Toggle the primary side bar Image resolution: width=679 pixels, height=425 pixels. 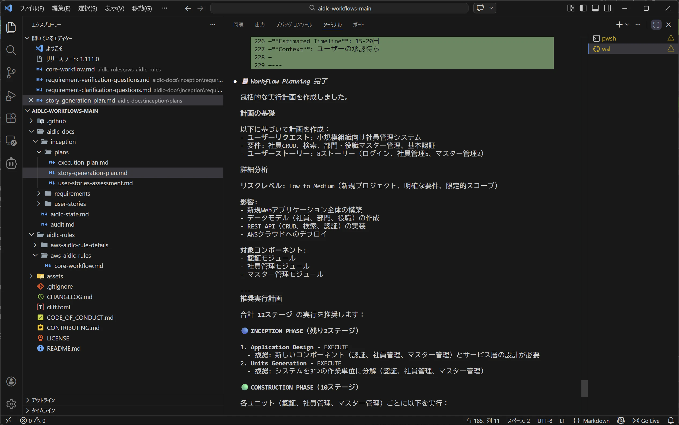click(x=583, y=8)
